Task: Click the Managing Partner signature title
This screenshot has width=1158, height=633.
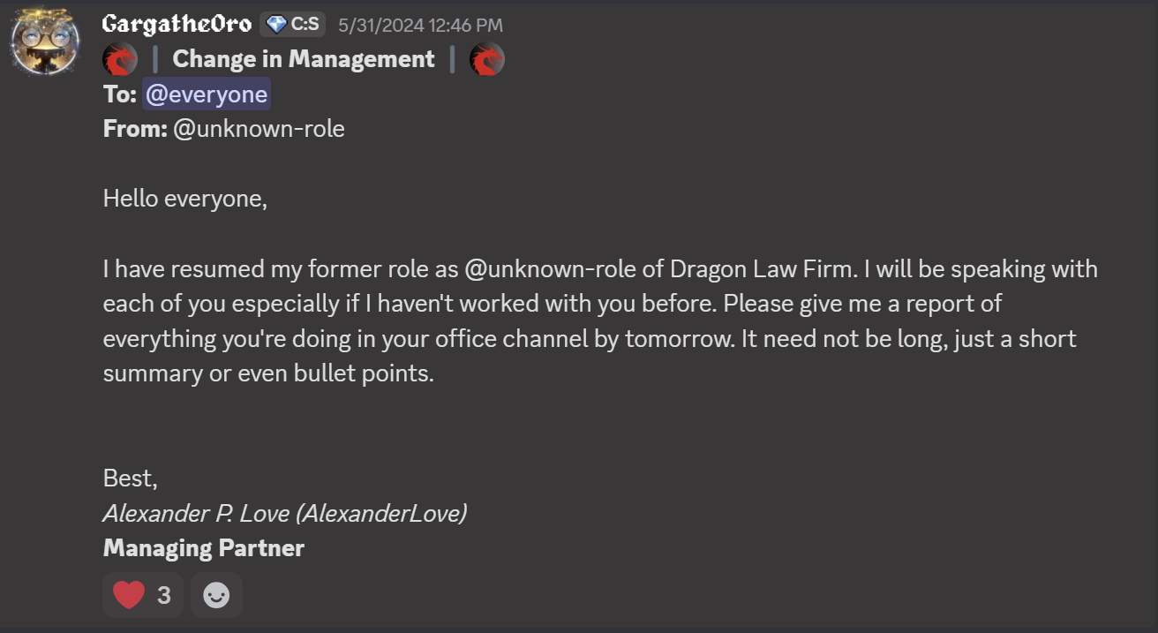Action: tap(204, 547)
